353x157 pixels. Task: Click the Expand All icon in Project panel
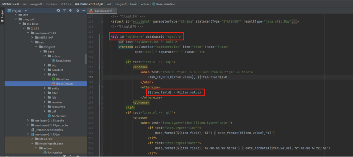[64, 10]
